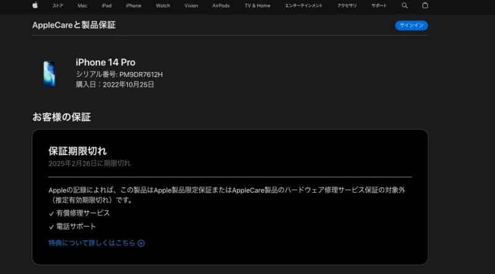
Task: Click the iPhone 14 Pro product name
Action: 105,63
